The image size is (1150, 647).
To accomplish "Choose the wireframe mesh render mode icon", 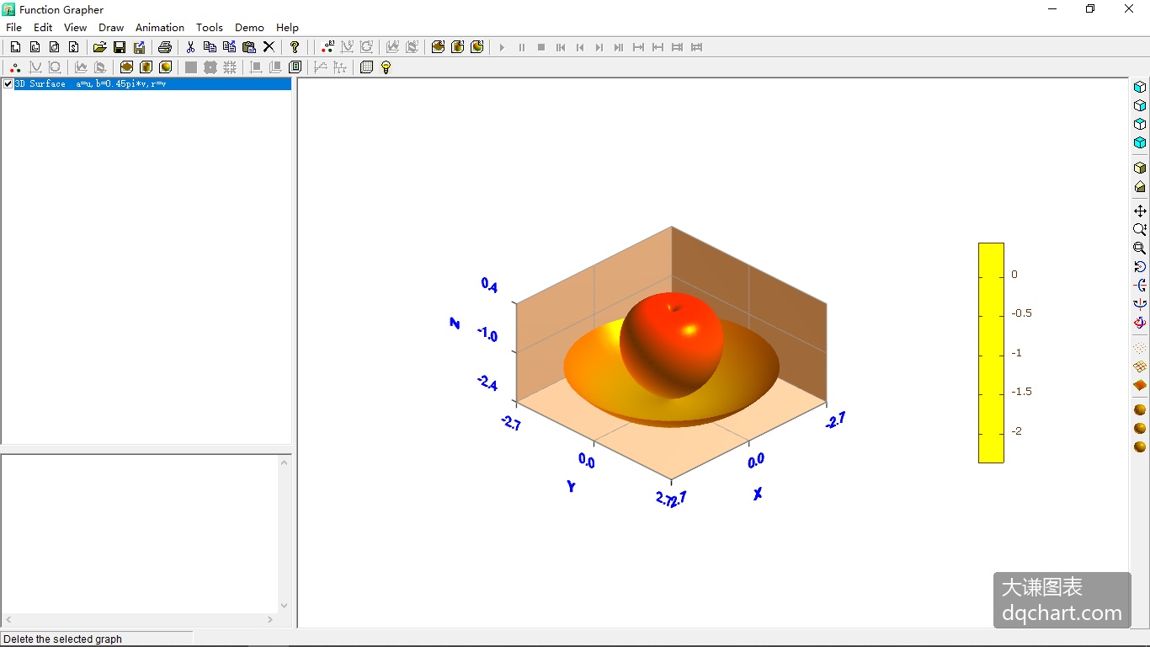I will (x=1140, y=366).
